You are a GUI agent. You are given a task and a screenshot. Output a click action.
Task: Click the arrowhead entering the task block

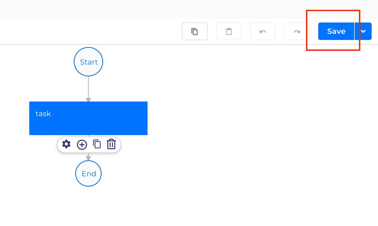(88, 100)
